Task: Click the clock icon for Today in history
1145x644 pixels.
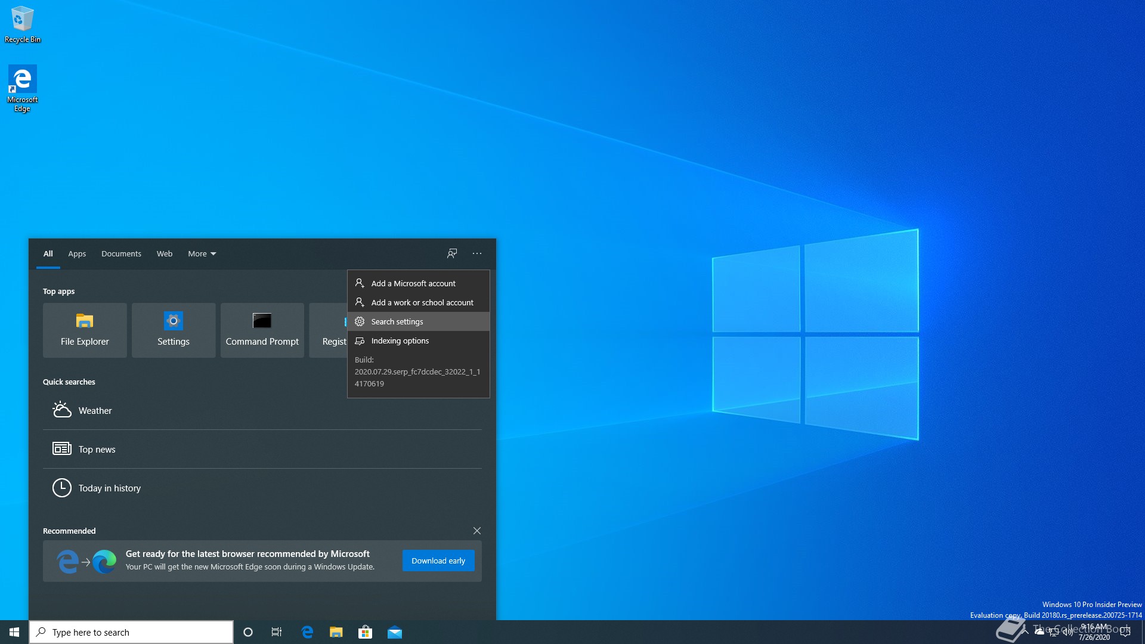Action: (62, 488)
